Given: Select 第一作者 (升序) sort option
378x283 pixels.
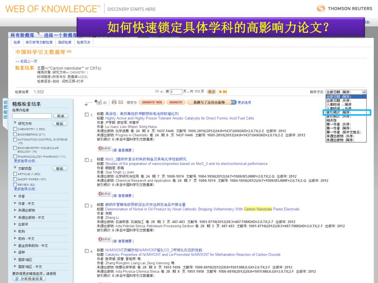Looking at the screenshot, I should click(x=346, y=124).
